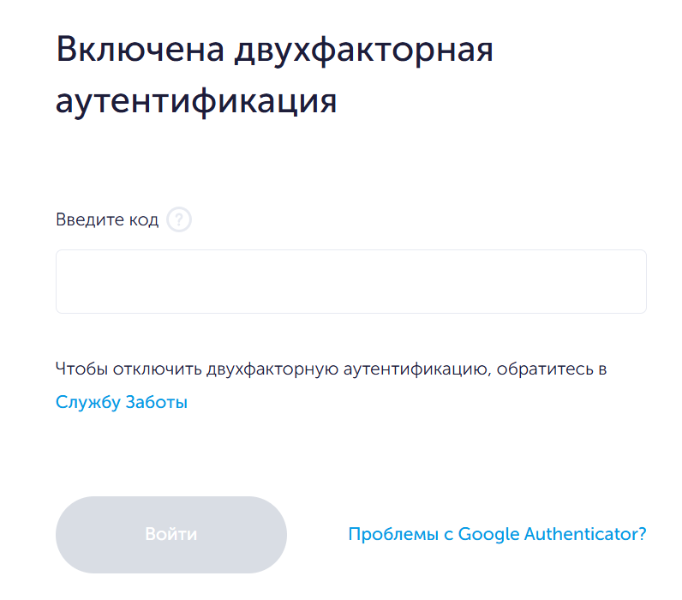Click the question mark help icon
Viewport: 682px width, 600px height.
[x=179, y=220]
